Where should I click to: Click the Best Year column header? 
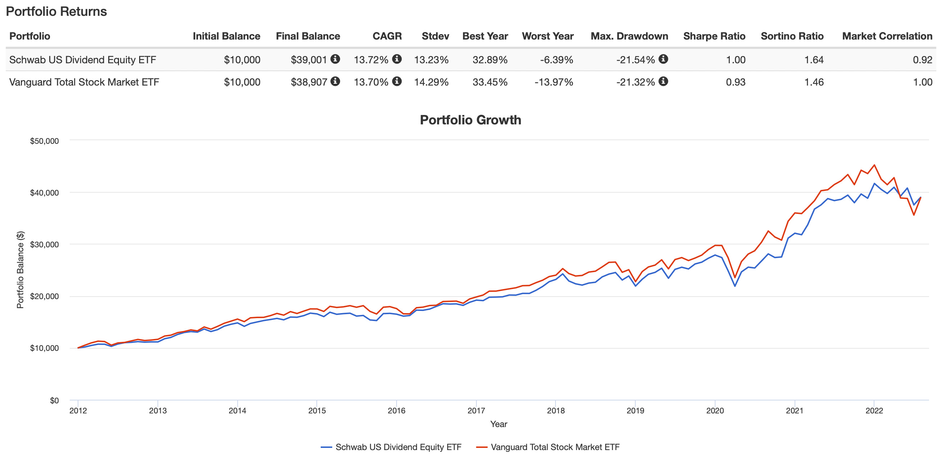point(485,36)
